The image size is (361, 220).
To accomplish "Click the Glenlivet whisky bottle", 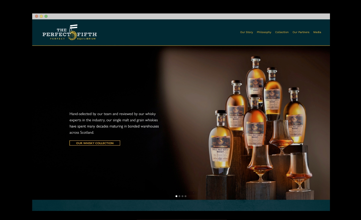I will click(x=272, y=97).
